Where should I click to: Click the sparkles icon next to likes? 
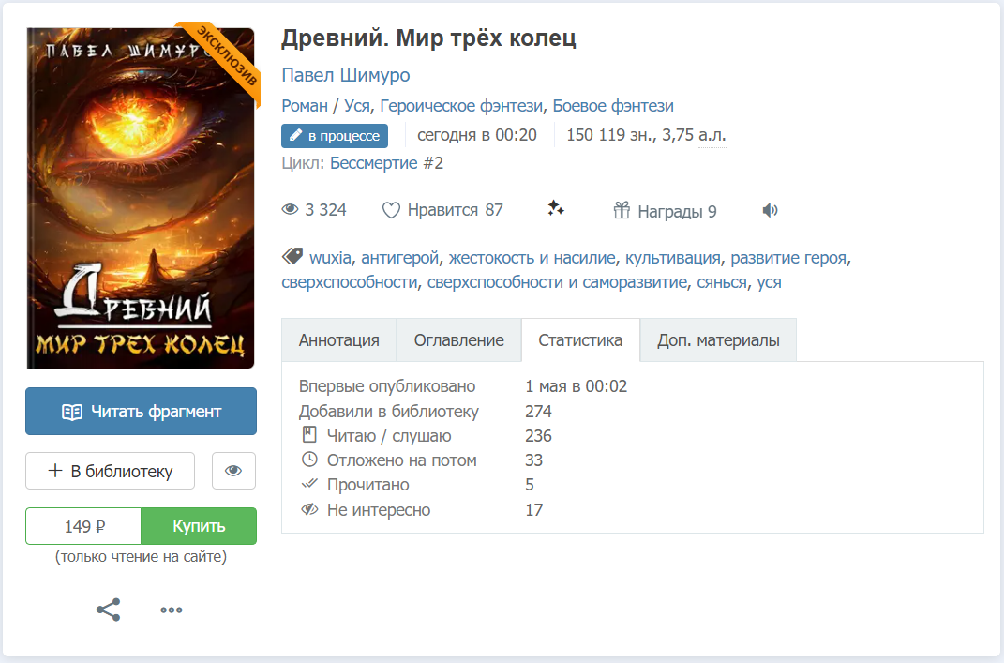(555, 208)
